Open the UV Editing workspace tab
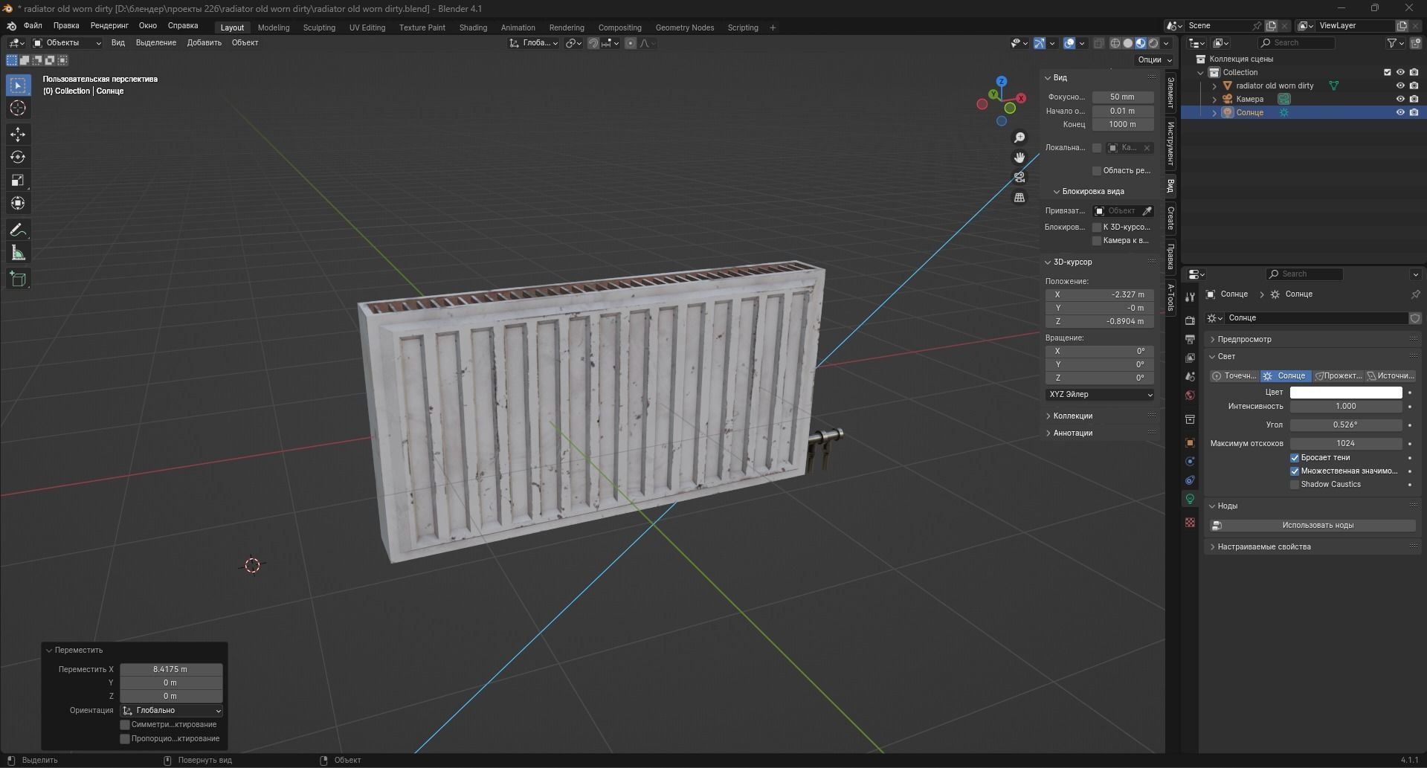 click(x=367, y=28)
